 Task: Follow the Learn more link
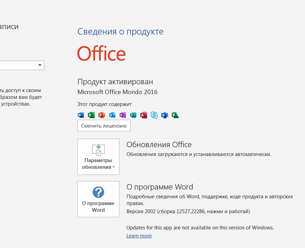(x=139, y=236)
